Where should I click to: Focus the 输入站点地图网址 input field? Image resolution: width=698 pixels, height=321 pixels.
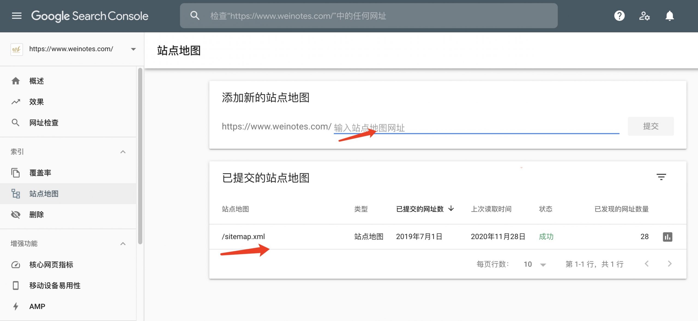[x=476, y=127]
